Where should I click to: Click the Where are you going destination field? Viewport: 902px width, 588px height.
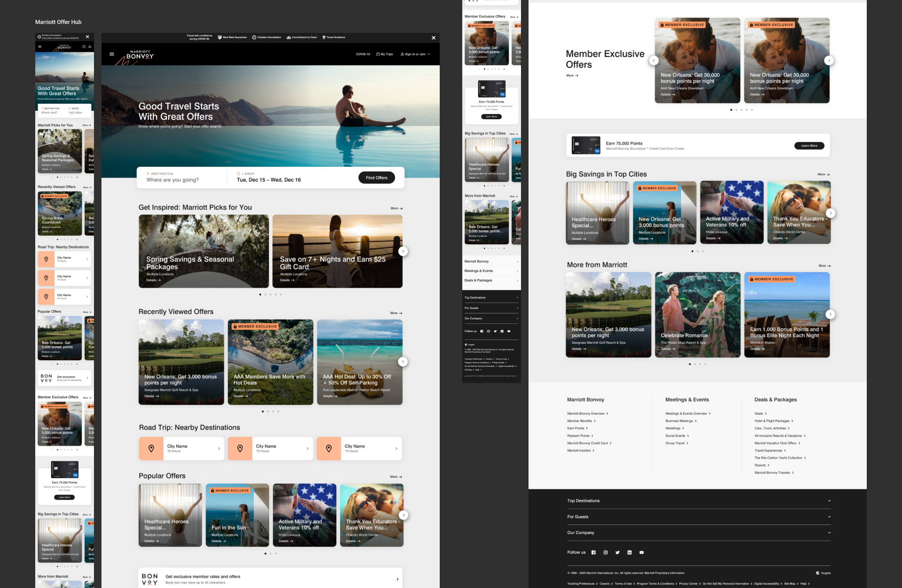tap(172, 180)
